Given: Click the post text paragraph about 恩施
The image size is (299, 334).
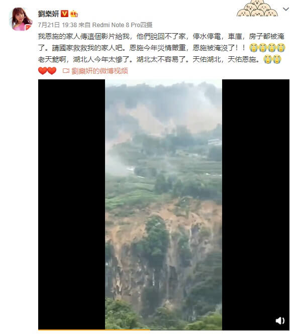Looking at the screenshot, I should [x=161, y=48].
